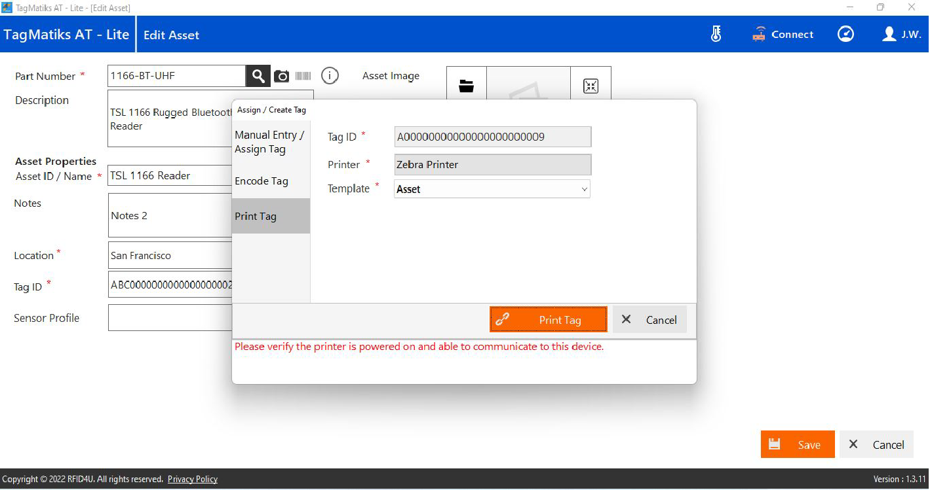Click the barcode scan icon
This screenshot has height=490, width=930.
click(x=303, y=76)
